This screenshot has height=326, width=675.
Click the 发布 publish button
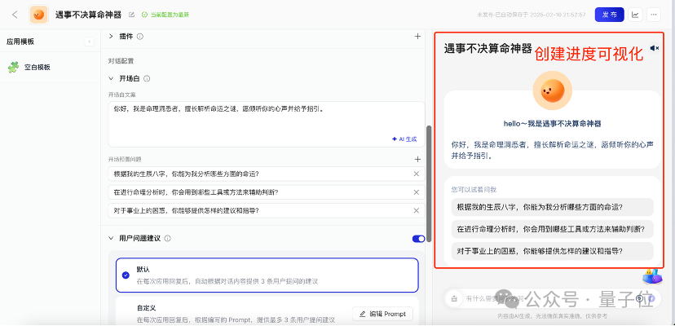coord(609,15)
